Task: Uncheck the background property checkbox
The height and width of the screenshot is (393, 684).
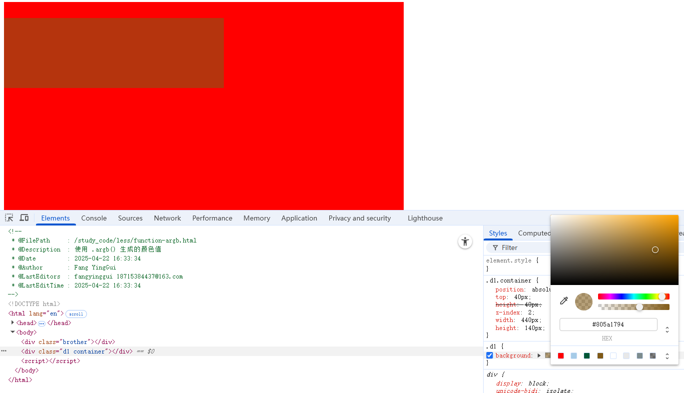Action: [490, 355]
